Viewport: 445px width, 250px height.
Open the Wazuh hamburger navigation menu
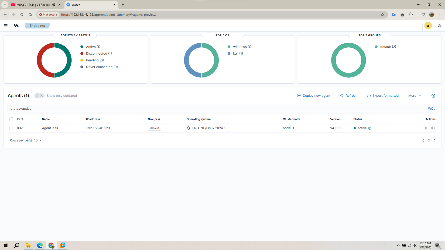(5, 26)
